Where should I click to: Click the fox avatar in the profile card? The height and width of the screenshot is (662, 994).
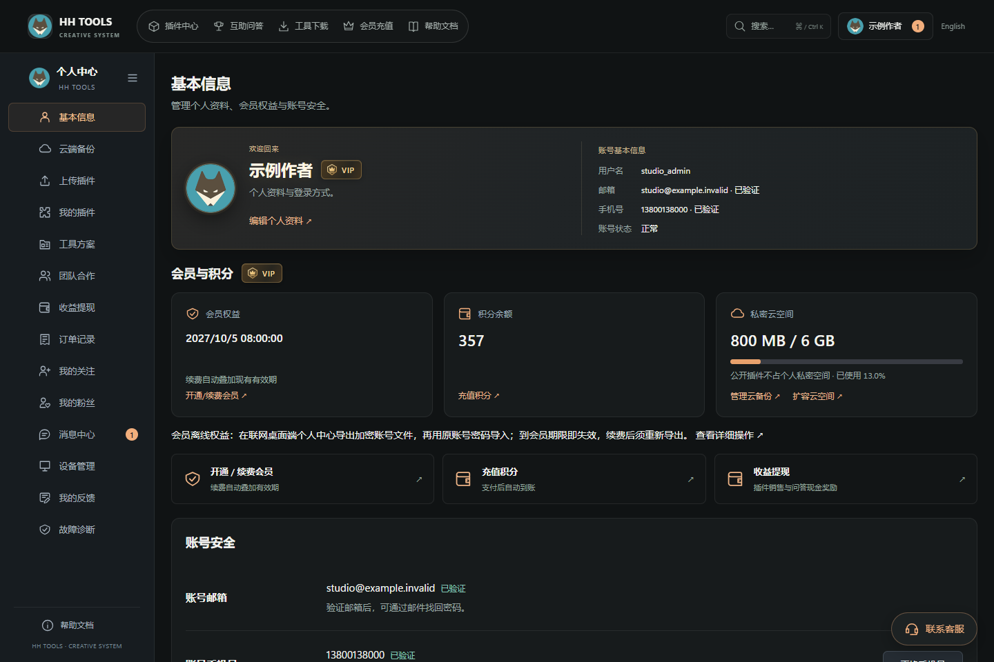click(211, 188)
